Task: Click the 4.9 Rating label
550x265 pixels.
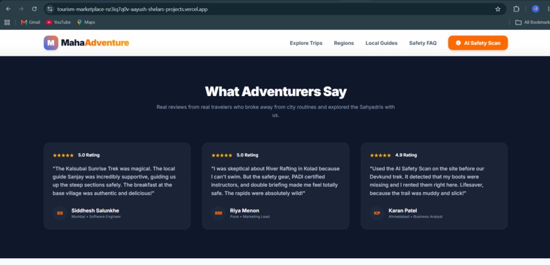Action: [x=406, y=155]
